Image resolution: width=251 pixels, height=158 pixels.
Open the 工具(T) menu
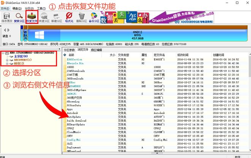click(41, 8)
